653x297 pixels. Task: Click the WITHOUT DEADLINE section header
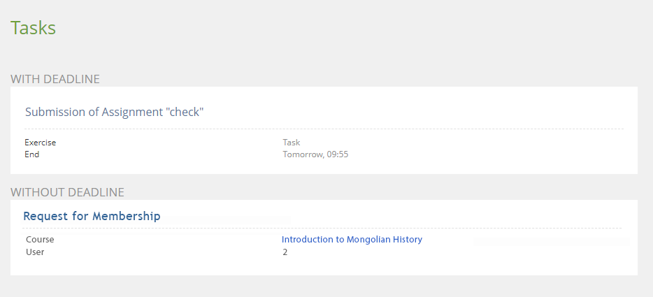point(67,191)
